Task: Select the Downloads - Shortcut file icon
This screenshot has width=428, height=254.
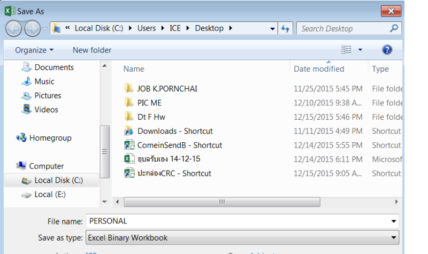Action: (129, 131)
